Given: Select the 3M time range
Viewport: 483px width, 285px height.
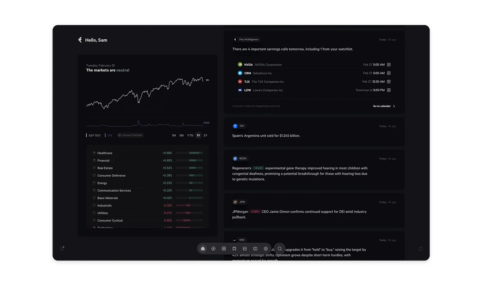Looking at the screenshot, I should (182, 135).
